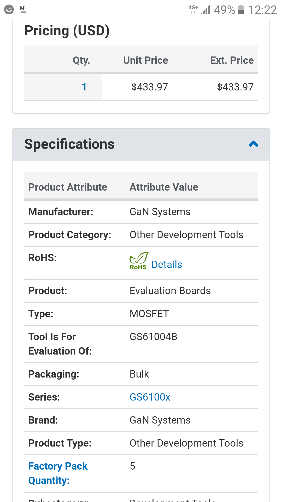Open the GS6100x series link
282x502 pixels.
(x=150, y=397)
